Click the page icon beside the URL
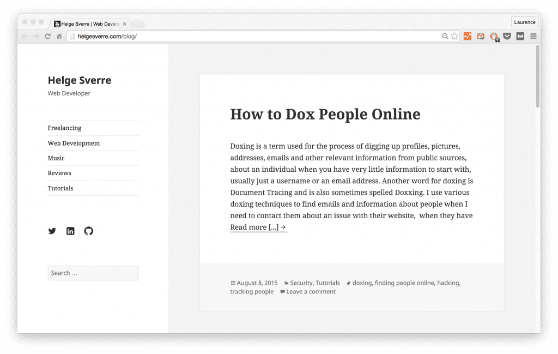 pos(72,36)
